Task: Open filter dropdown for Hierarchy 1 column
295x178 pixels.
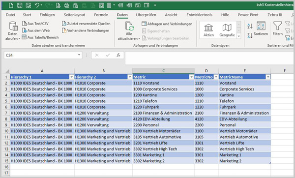Action: tap(71, 77)
